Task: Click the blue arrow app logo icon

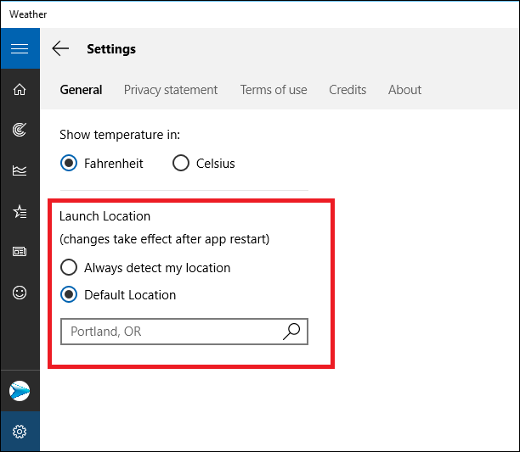Action: (20, 391)
